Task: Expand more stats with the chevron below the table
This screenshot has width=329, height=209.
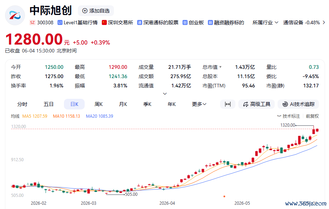Action: click(x=165, y=93)
